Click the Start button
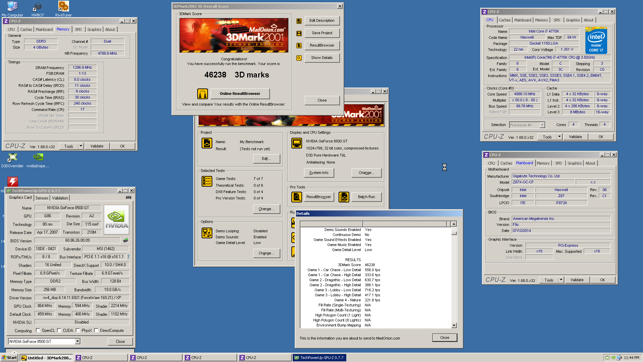 click(9, 358)
